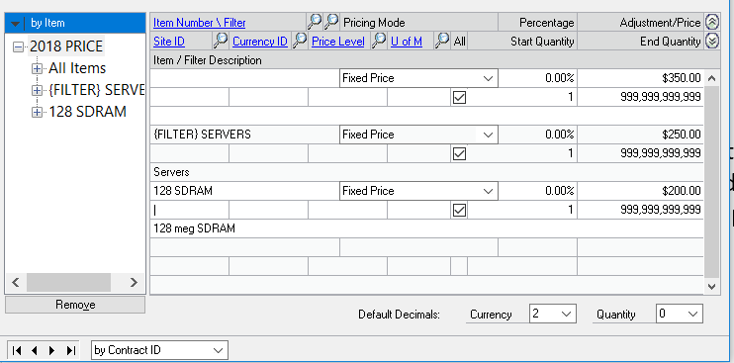Open Pricing Mode dropdown for 128 SDRAM

point(489,191)
